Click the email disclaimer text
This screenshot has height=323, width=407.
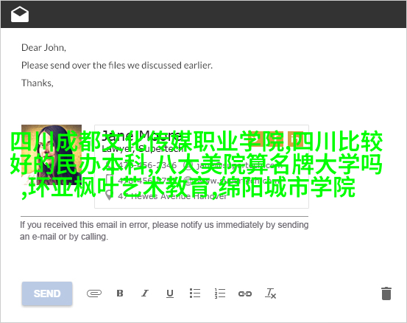(164, 231)
